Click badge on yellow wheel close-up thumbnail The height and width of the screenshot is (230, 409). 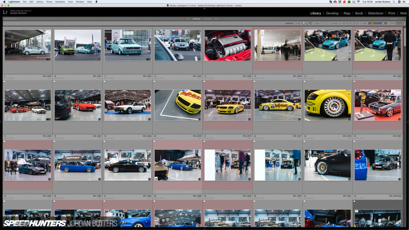pos(349,119)
